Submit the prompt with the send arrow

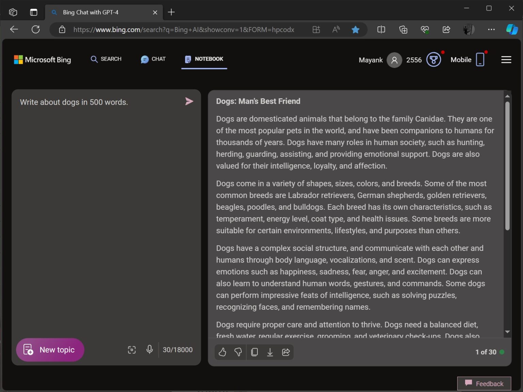[x=189, y=101]
